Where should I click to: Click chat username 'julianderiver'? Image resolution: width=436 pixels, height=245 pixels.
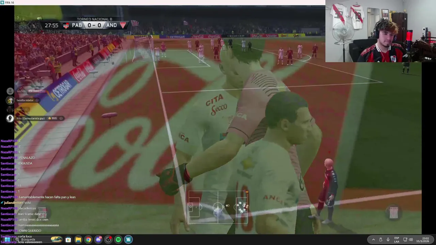pyautogui.click(x=13, y=203)
